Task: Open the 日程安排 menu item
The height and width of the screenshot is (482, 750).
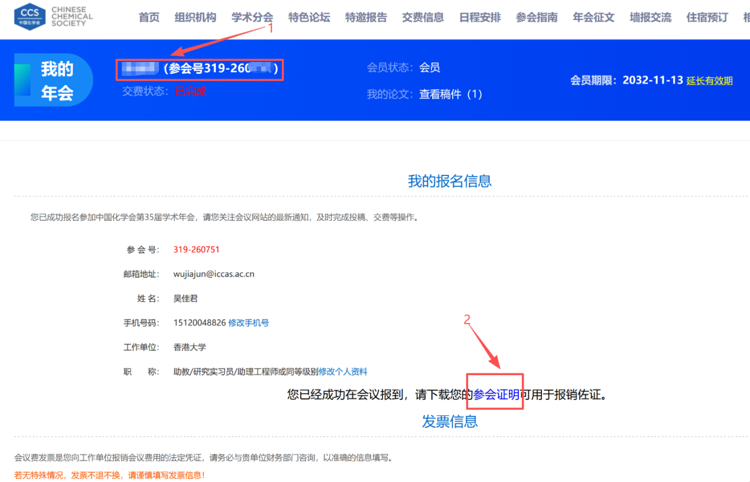Action: coord(480,18)
